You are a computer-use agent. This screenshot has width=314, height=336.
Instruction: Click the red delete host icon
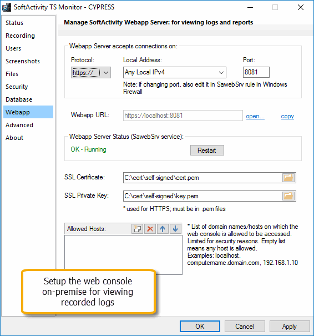150,229
